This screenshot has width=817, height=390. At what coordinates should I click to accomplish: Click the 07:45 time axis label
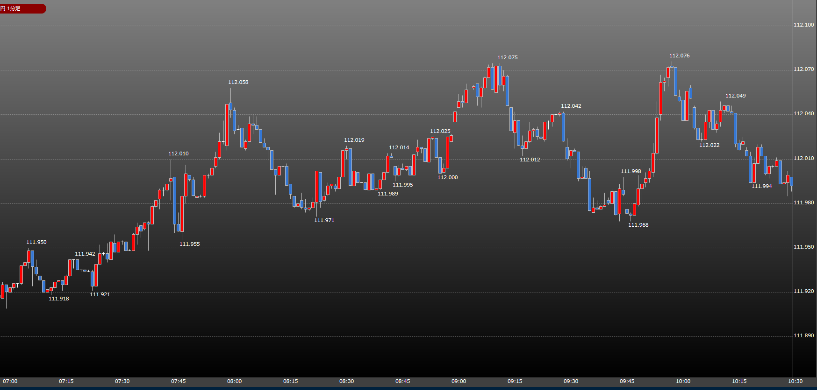179,381
